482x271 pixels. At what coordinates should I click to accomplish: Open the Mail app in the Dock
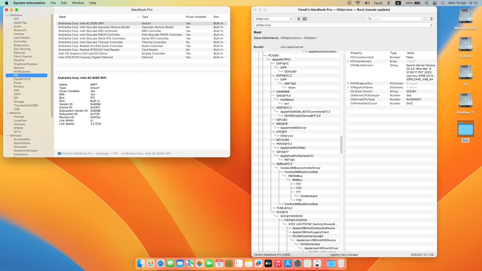tap(180, 263)
